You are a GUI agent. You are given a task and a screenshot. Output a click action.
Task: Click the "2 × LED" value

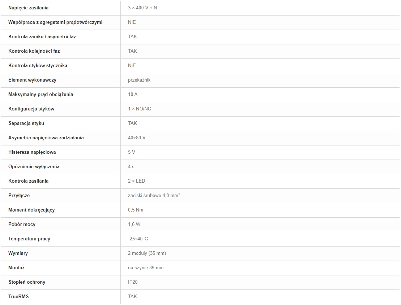coord(136,181)
